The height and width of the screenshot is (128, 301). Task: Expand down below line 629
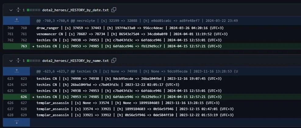16,122
